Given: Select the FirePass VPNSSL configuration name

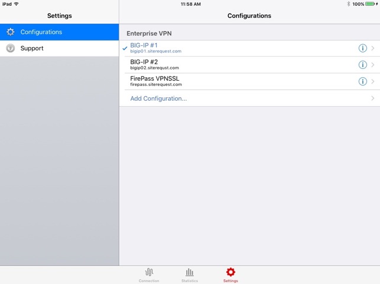Looking at the screenshot, I should [155, 78].
